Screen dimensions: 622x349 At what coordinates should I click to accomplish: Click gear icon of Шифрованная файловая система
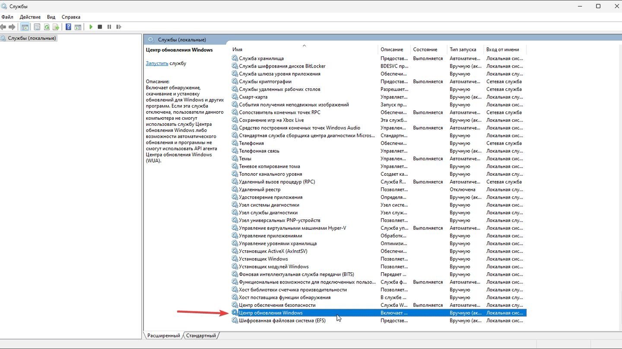(235, 321)
